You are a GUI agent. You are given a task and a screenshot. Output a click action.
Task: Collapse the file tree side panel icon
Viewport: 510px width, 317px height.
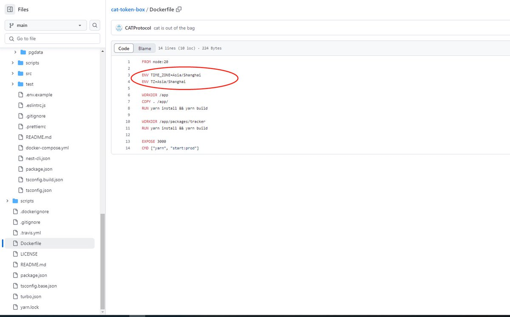[x=10, y=9]
